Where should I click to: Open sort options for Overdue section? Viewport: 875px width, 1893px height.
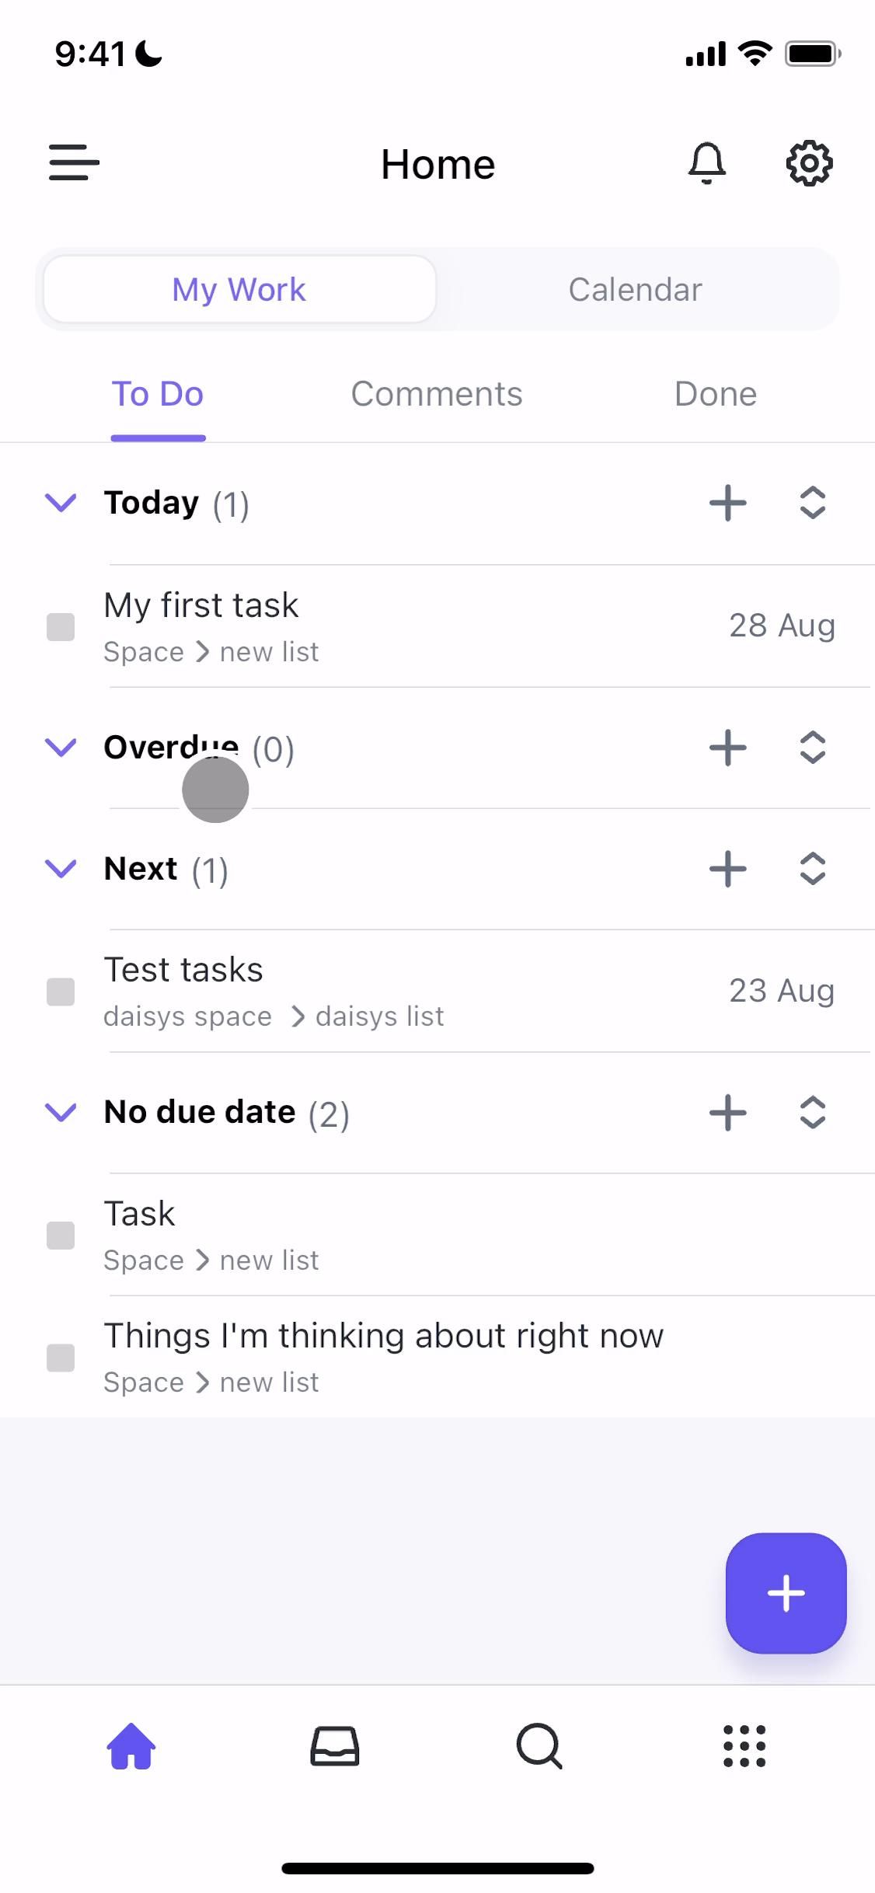812,748
